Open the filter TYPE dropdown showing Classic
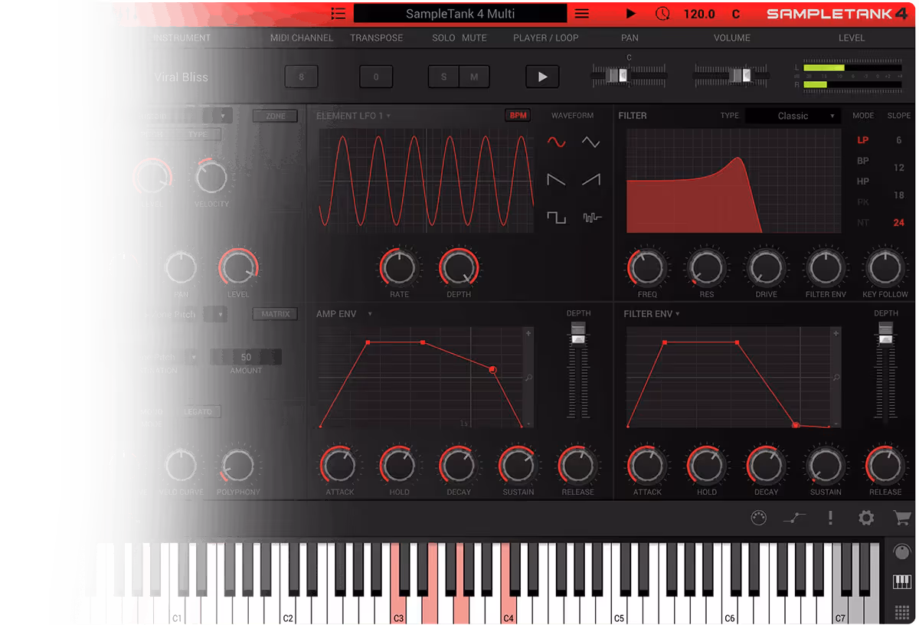This screenshot has height=625, width=919. coord(793,116)
